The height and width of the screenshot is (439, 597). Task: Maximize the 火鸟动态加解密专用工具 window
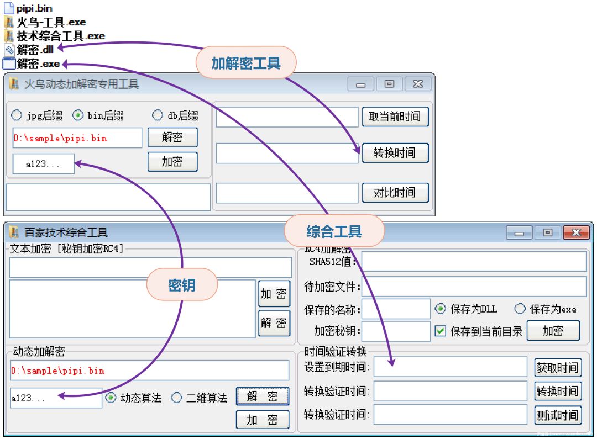pyautogui.click(x=389, y=84)
